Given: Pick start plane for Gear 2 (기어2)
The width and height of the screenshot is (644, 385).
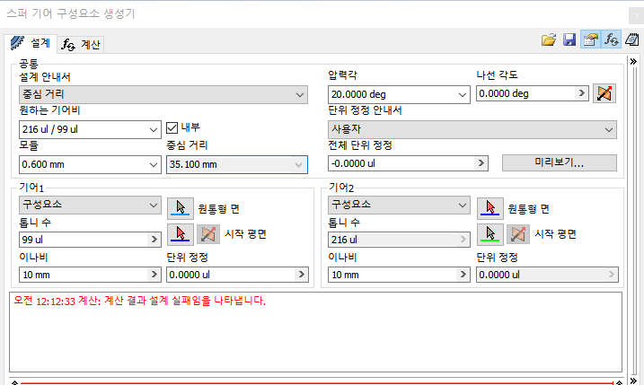Looking at the screenshot, I should 490,234.
